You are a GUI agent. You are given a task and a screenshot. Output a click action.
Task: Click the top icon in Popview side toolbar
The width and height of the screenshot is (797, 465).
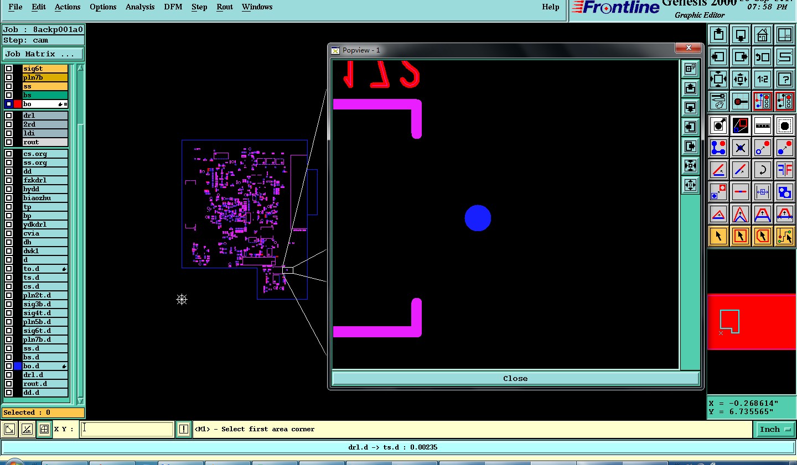point(690,69)
